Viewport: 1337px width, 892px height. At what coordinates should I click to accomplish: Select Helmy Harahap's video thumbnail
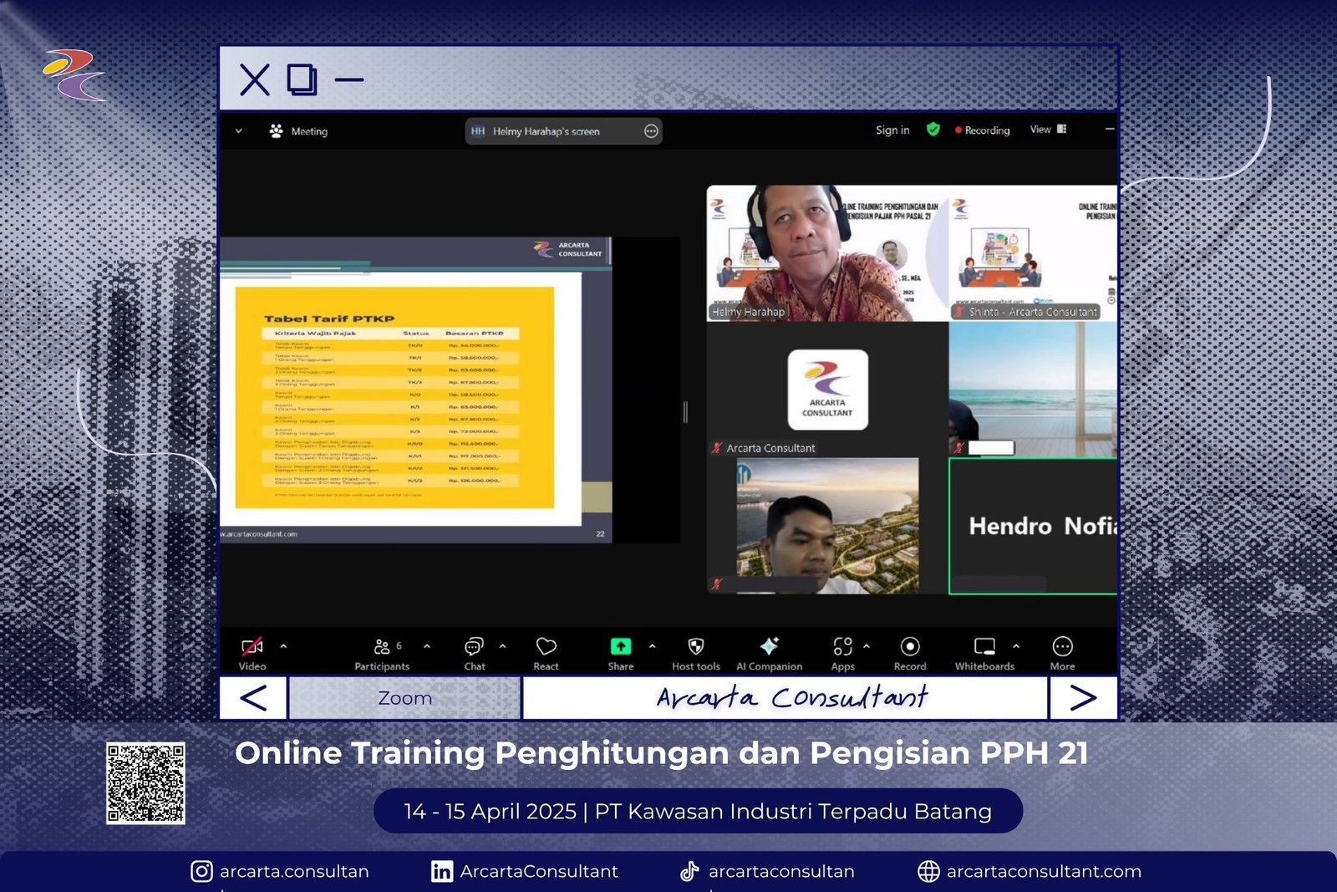827,253
